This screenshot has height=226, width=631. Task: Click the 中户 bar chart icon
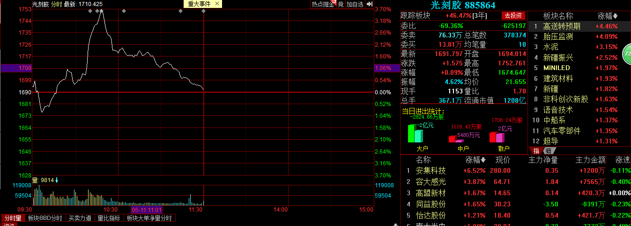[456, 138]
